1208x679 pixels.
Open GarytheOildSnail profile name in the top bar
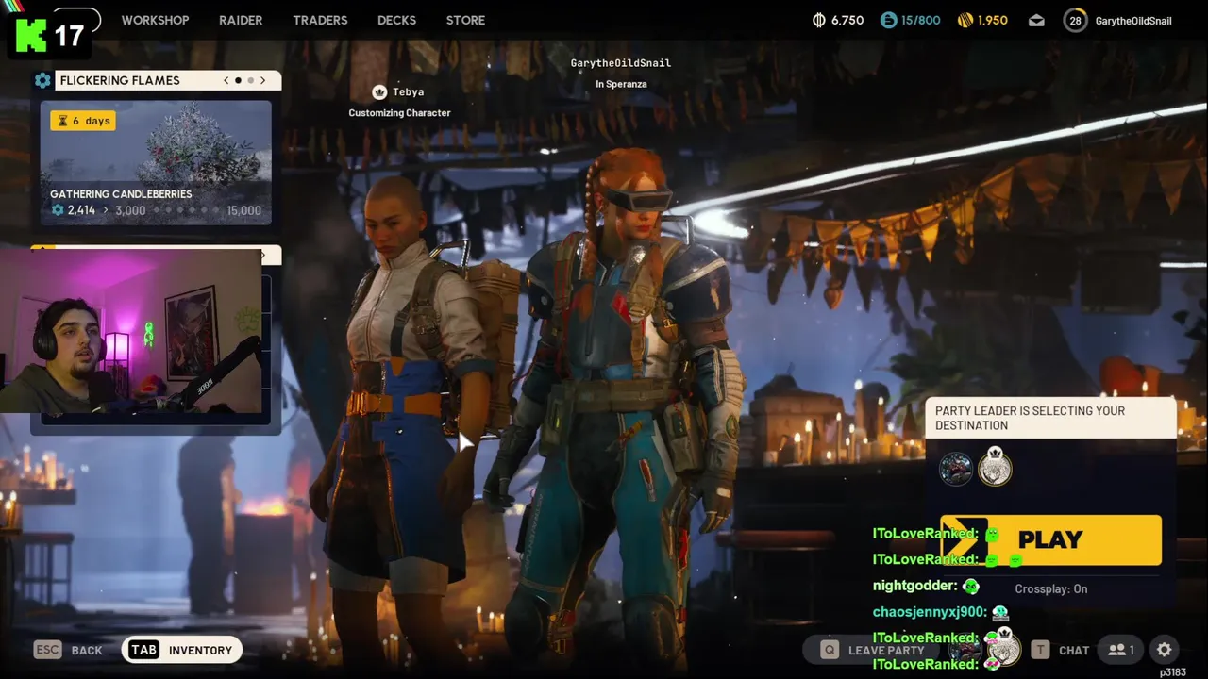click(1133, 21)
